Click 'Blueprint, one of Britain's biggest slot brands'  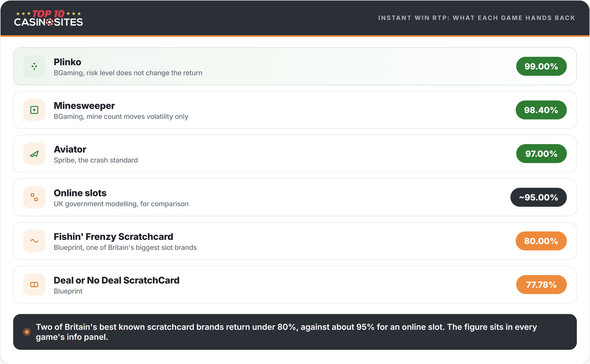[x=125, y=247]
